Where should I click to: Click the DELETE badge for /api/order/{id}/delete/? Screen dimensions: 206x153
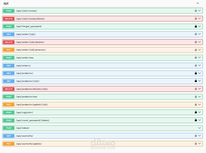(x=9, y=42)
